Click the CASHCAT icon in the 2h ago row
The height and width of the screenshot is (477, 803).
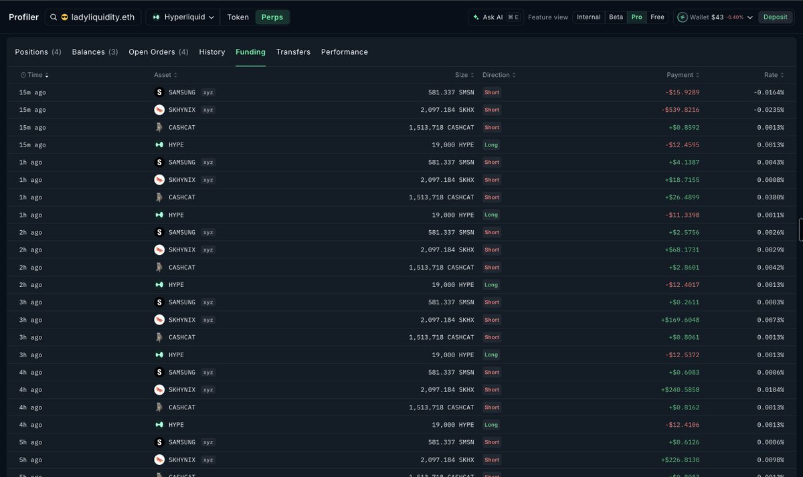(x=159, y=267)
